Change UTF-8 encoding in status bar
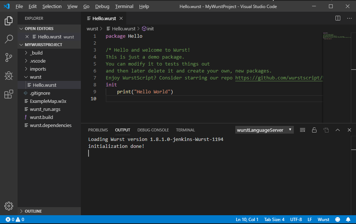This screenshot has height=224, width=356. [296, 220]
